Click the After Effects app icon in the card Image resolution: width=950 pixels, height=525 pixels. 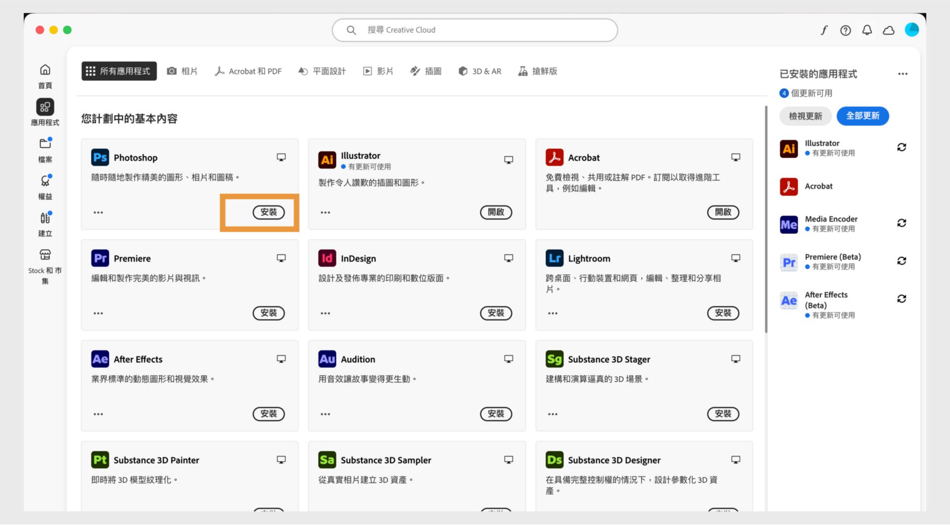pos(100,359)
